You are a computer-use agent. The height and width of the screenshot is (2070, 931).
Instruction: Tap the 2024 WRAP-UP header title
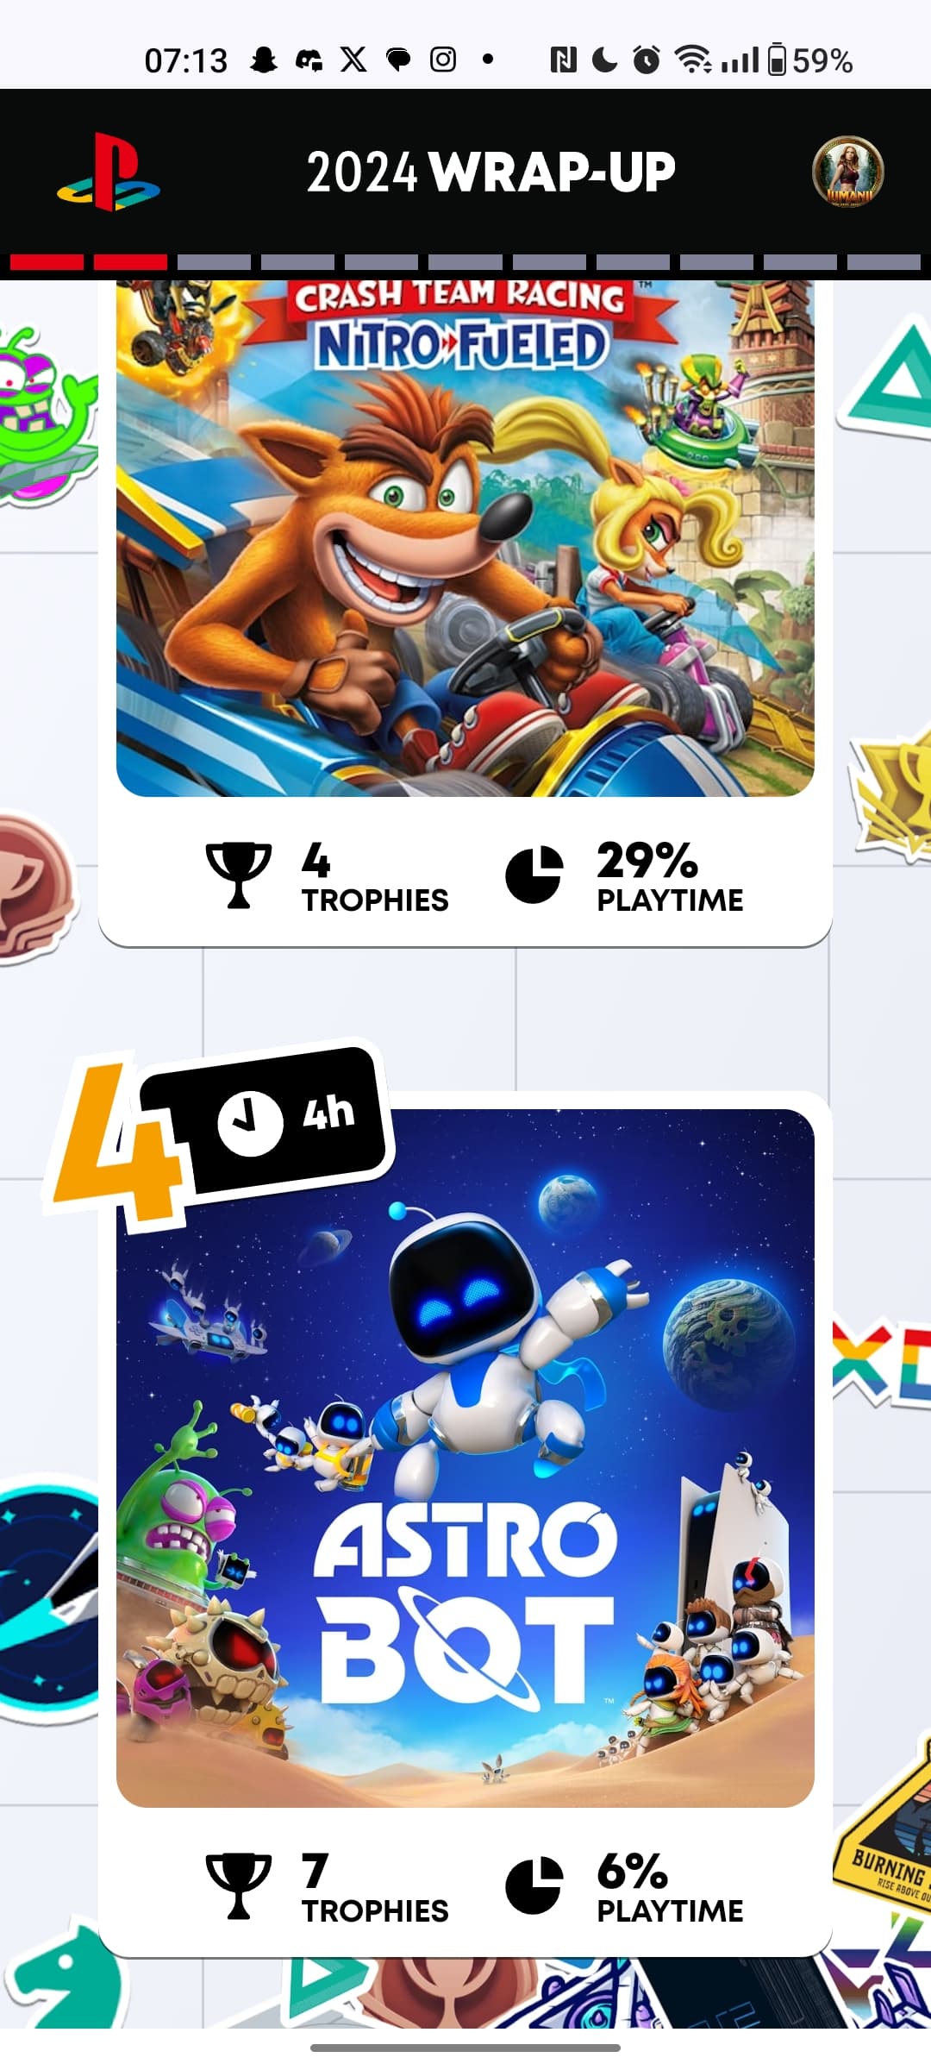[x=491, y=172]
